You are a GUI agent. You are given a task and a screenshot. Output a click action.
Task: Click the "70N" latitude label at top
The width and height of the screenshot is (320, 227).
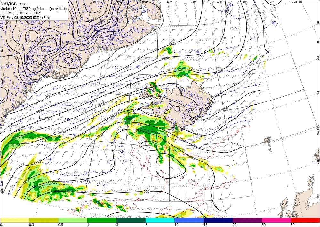click(x=294, y=2)
